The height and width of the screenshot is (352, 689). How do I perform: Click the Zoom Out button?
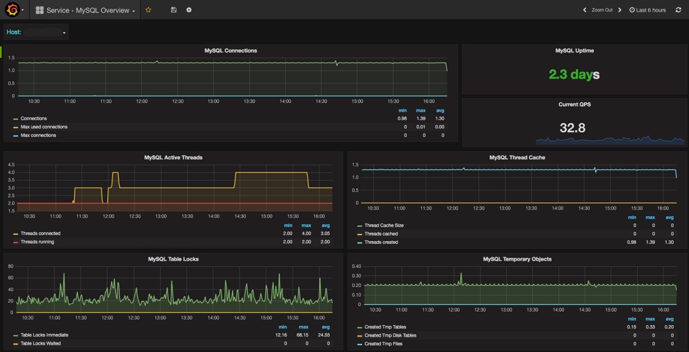(602, 10)
